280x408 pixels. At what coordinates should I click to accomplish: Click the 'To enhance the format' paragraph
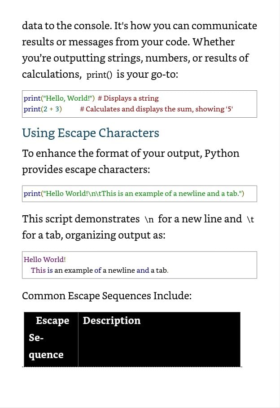(x=131, y=161)
